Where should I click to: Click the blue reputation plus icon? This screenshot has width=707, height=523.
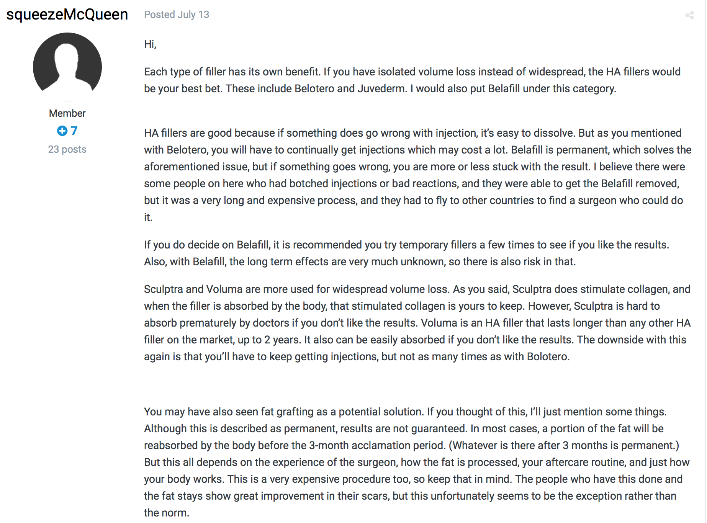pyautogui.click(x=62, y=131)
